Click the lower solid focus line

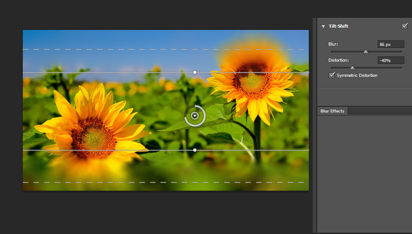(112, 150)
